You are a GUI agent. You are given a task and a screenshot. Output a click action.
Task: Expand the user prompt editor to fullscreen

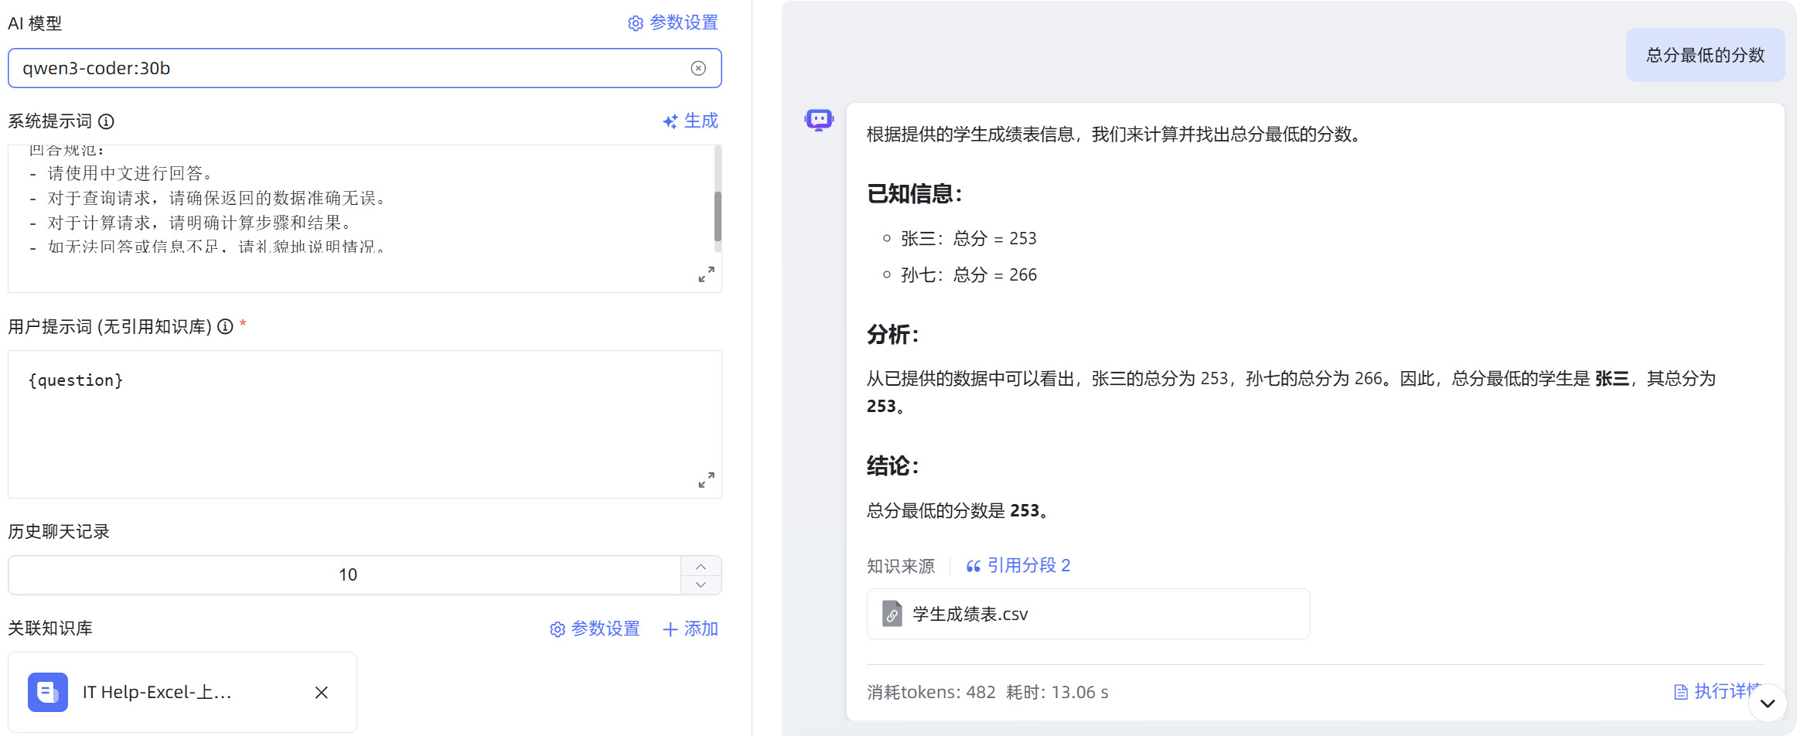pos(706,480)
